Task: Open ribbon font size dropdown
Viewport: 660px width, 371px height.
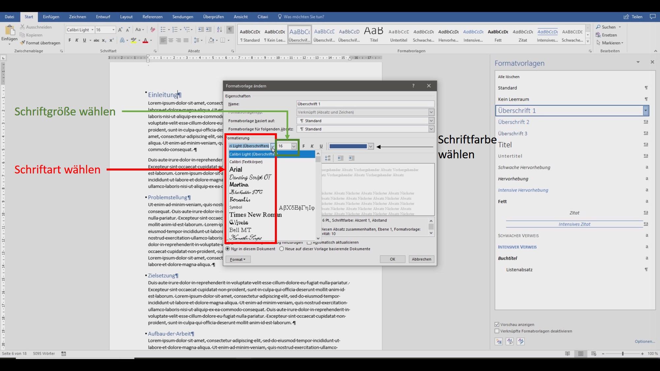Action: 114,30
